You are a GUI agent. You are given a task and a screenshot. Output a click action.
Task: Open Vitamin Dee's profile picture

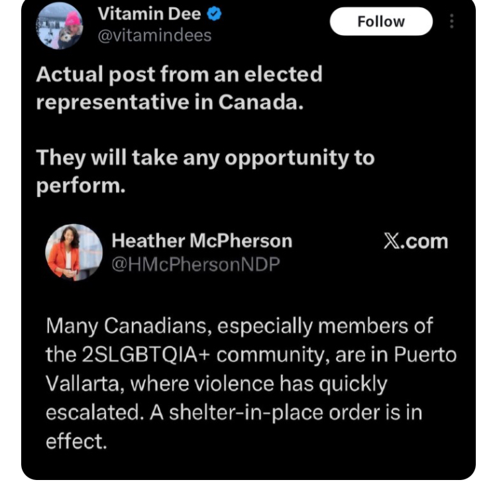point(60,26)
